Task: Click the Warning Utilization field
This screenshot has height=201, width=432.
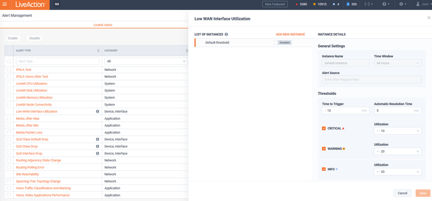Action: (x=398, y=151)
